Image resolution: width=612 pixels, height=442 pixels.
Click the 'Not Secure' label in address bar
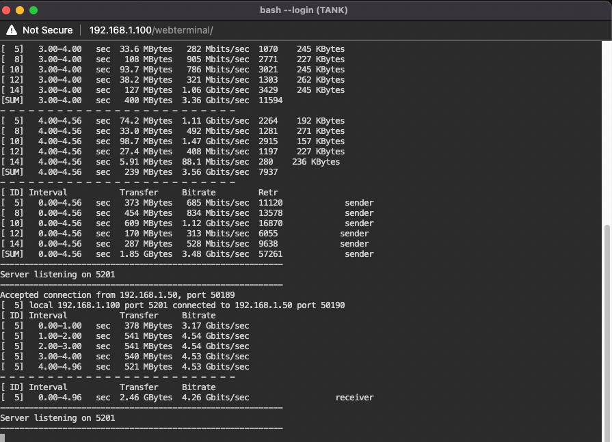pyautogui.click(x=48, y=30)
